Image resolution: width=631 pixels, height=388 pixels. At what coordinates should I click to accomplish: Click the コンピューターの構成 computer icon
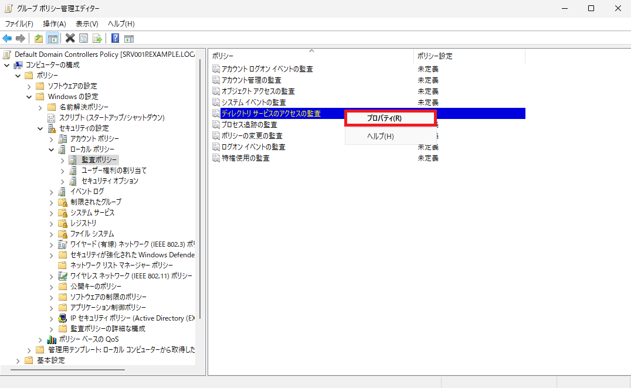coord(18,64)
